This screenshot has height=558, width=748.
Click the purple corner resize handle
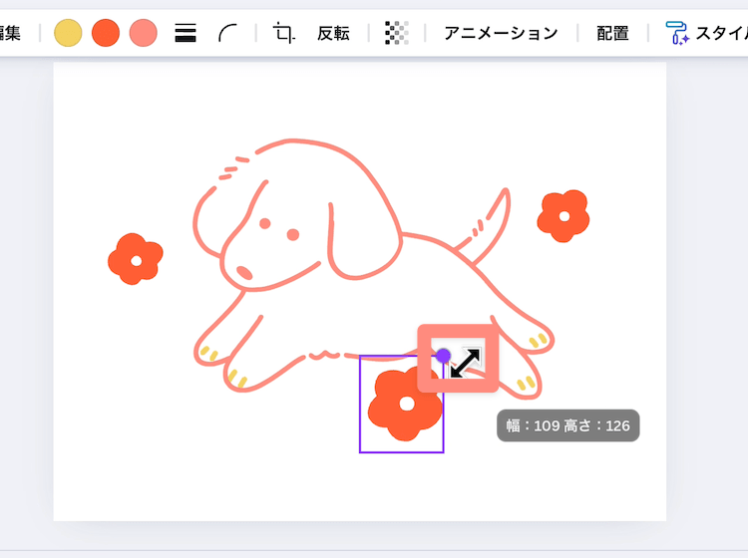(x=443, y=356)
